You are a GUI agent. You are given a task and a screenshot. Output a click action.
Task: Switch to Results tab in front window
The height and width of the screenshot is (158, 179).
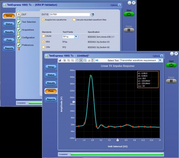pyautogui.click(x=51, y=83)
